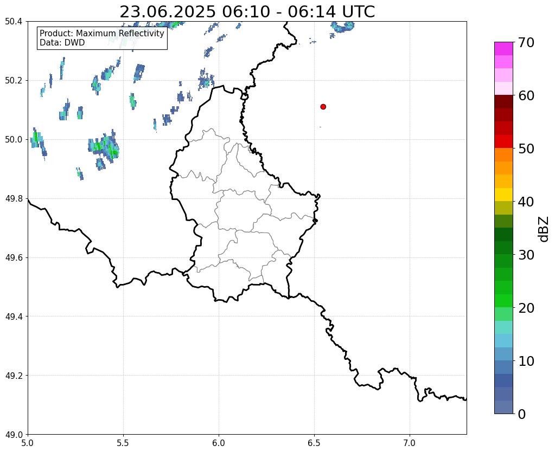Screen dimensions: 555x452
Task: Click the large green radar echo near 50.0 latitude
Action: click(104, 147)
